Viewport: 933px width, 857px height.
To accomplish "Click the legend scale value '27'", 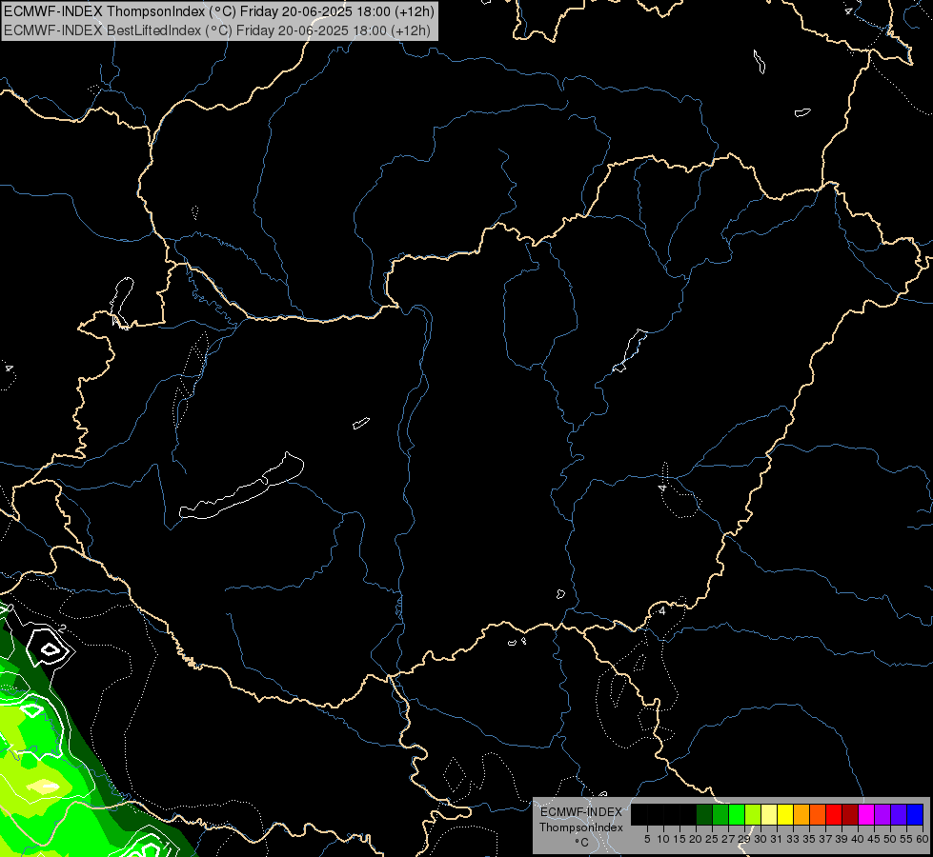I will (728, 839).
